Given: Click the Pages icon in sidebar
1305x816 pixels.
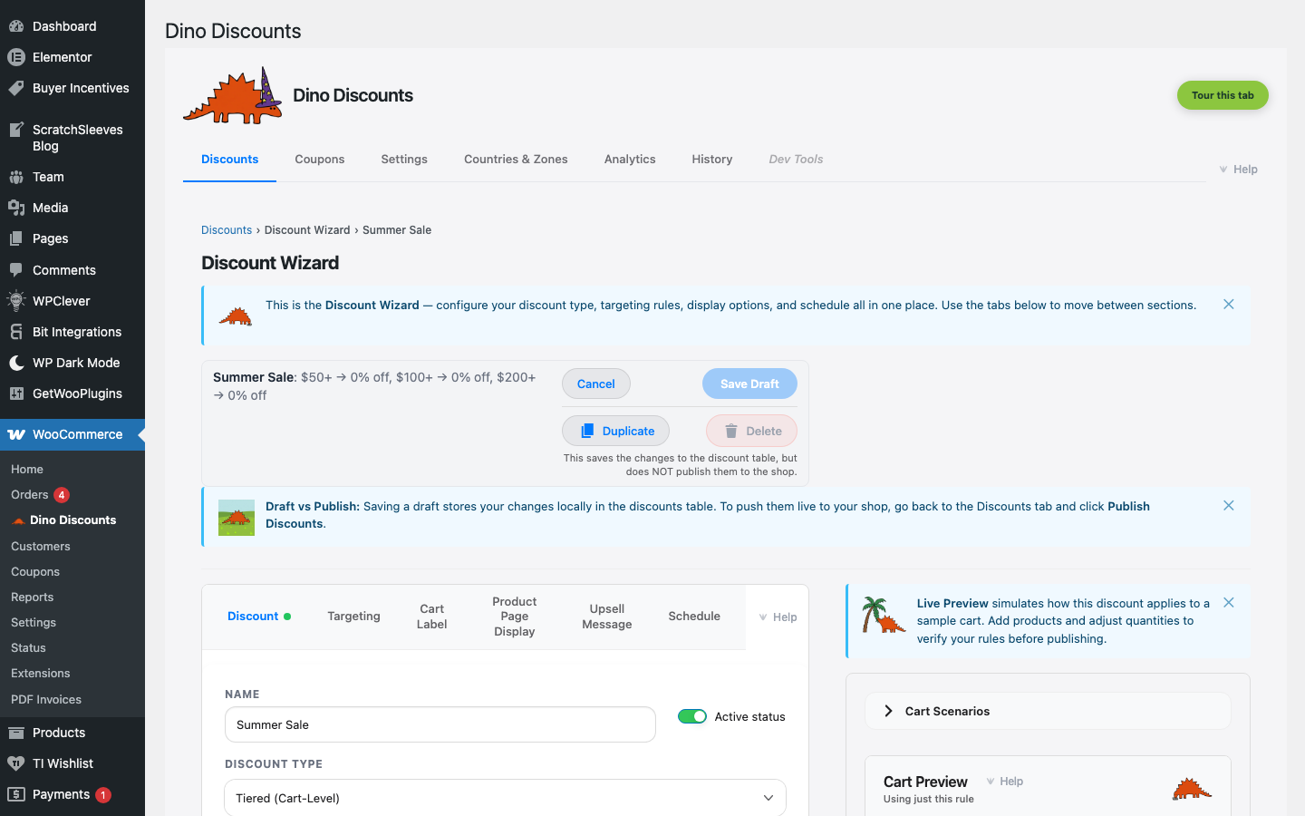Looking at the screenshot, I should [16, 238].
